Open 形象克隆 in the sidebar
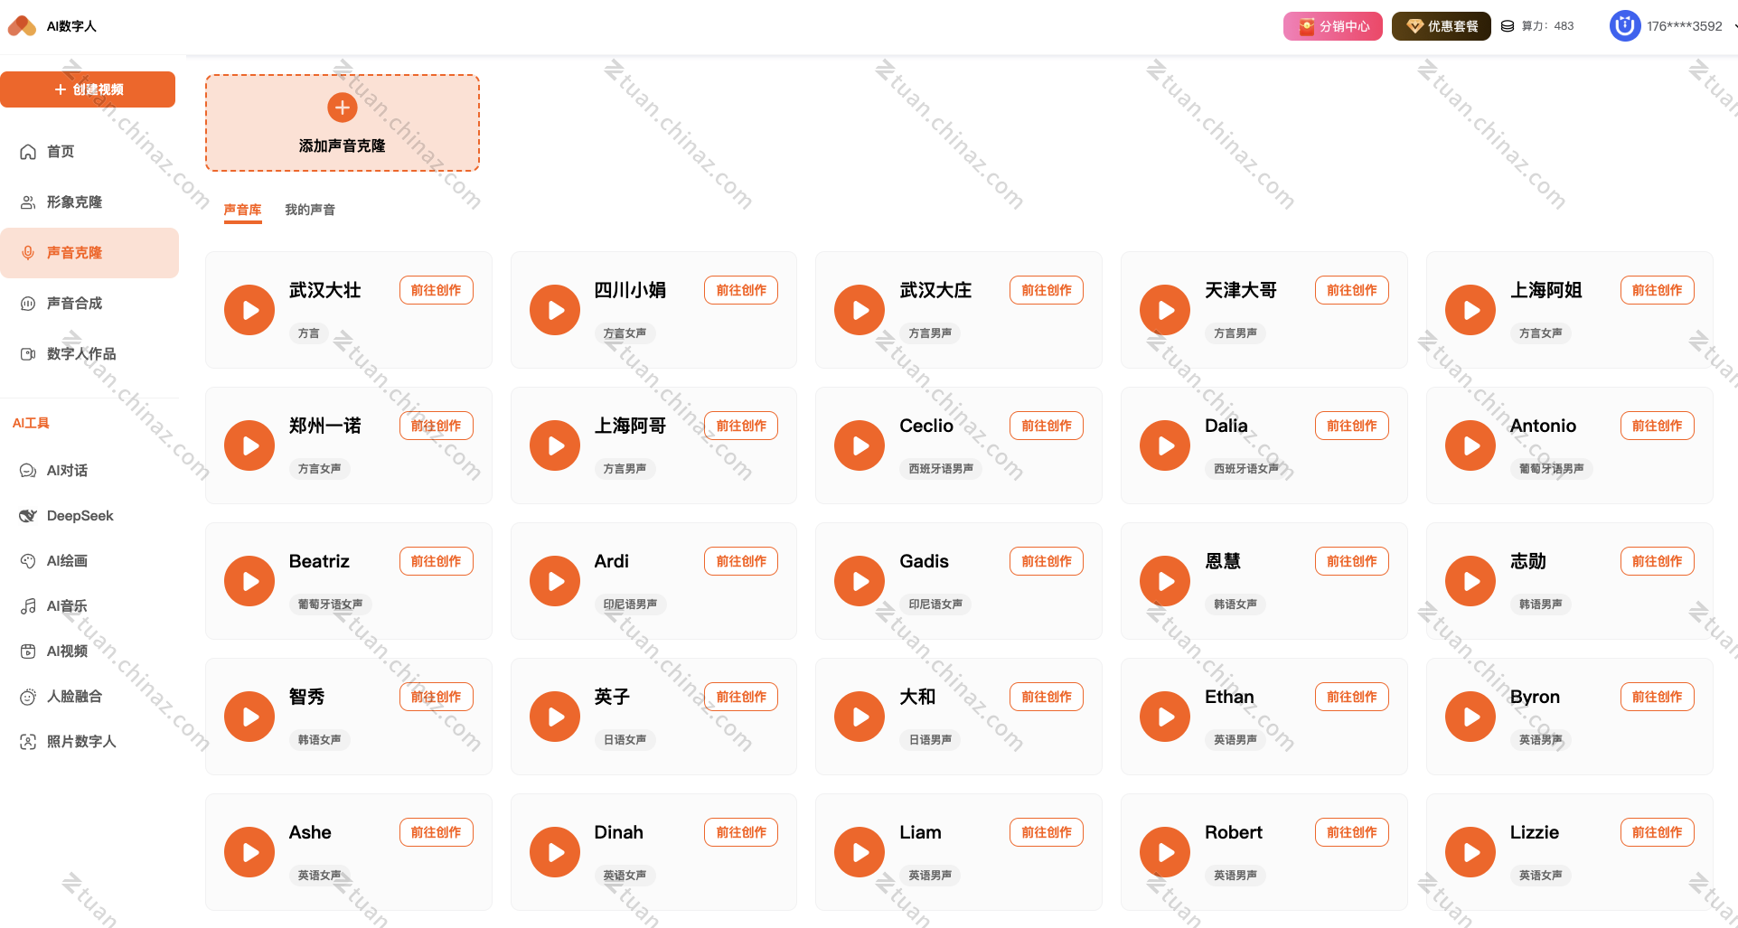The height and width of the screenshot is (928, 1738). point(89,202)
